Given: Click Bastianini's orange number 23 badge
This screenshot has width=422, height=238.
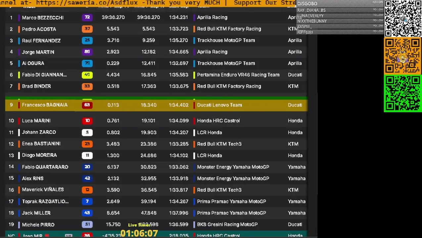Looking at the screenshot, I should pos(87,144).
